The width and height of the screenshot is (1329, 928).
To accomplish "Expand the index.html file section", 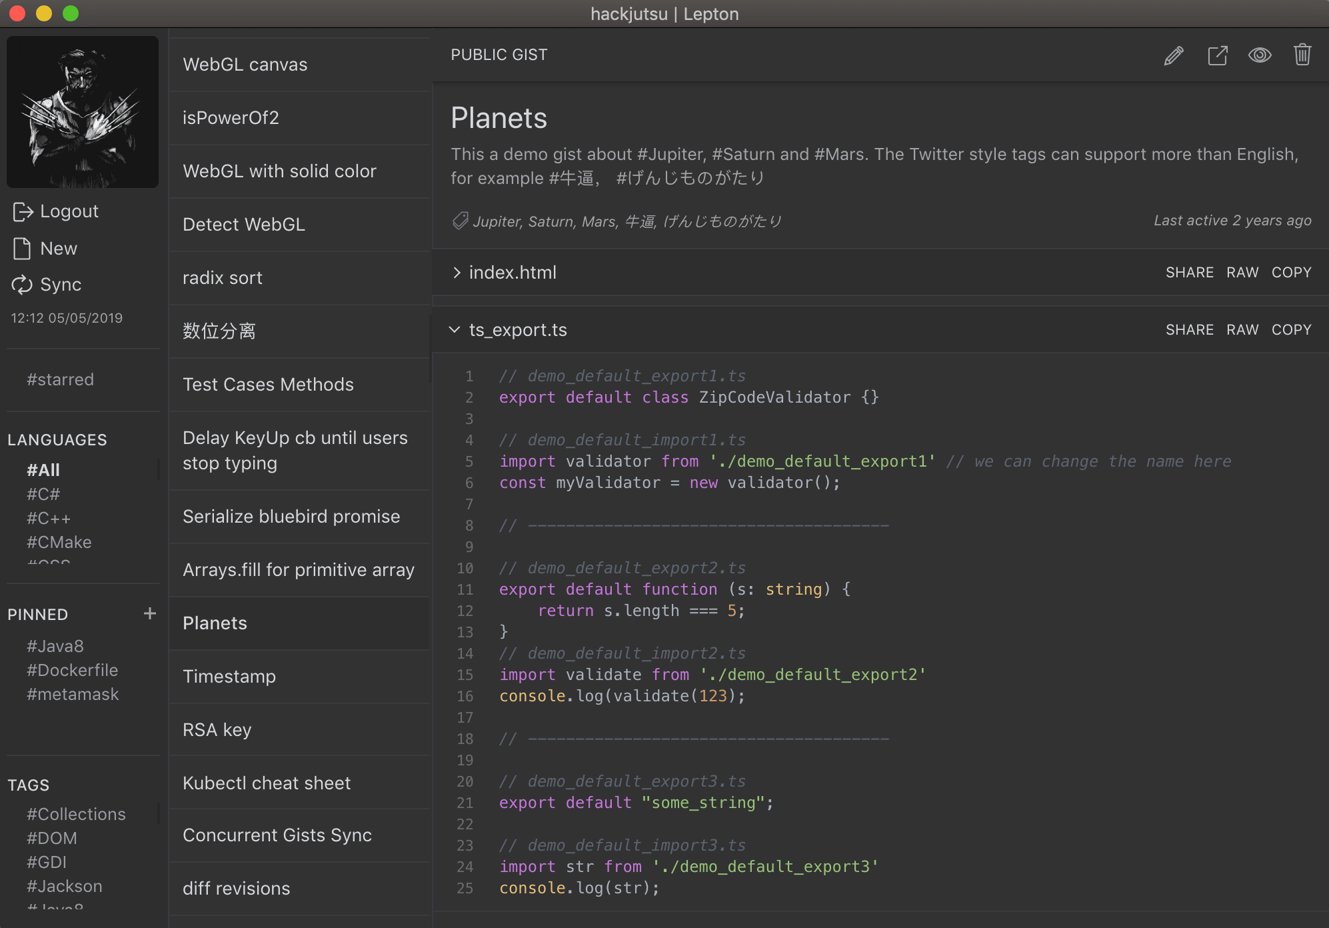I will pyautogui.click(x=459, y=271).
